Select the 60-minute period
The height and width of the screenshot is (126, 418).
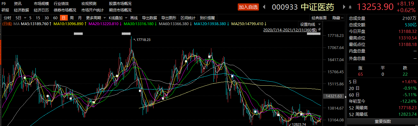pos(55,18)
